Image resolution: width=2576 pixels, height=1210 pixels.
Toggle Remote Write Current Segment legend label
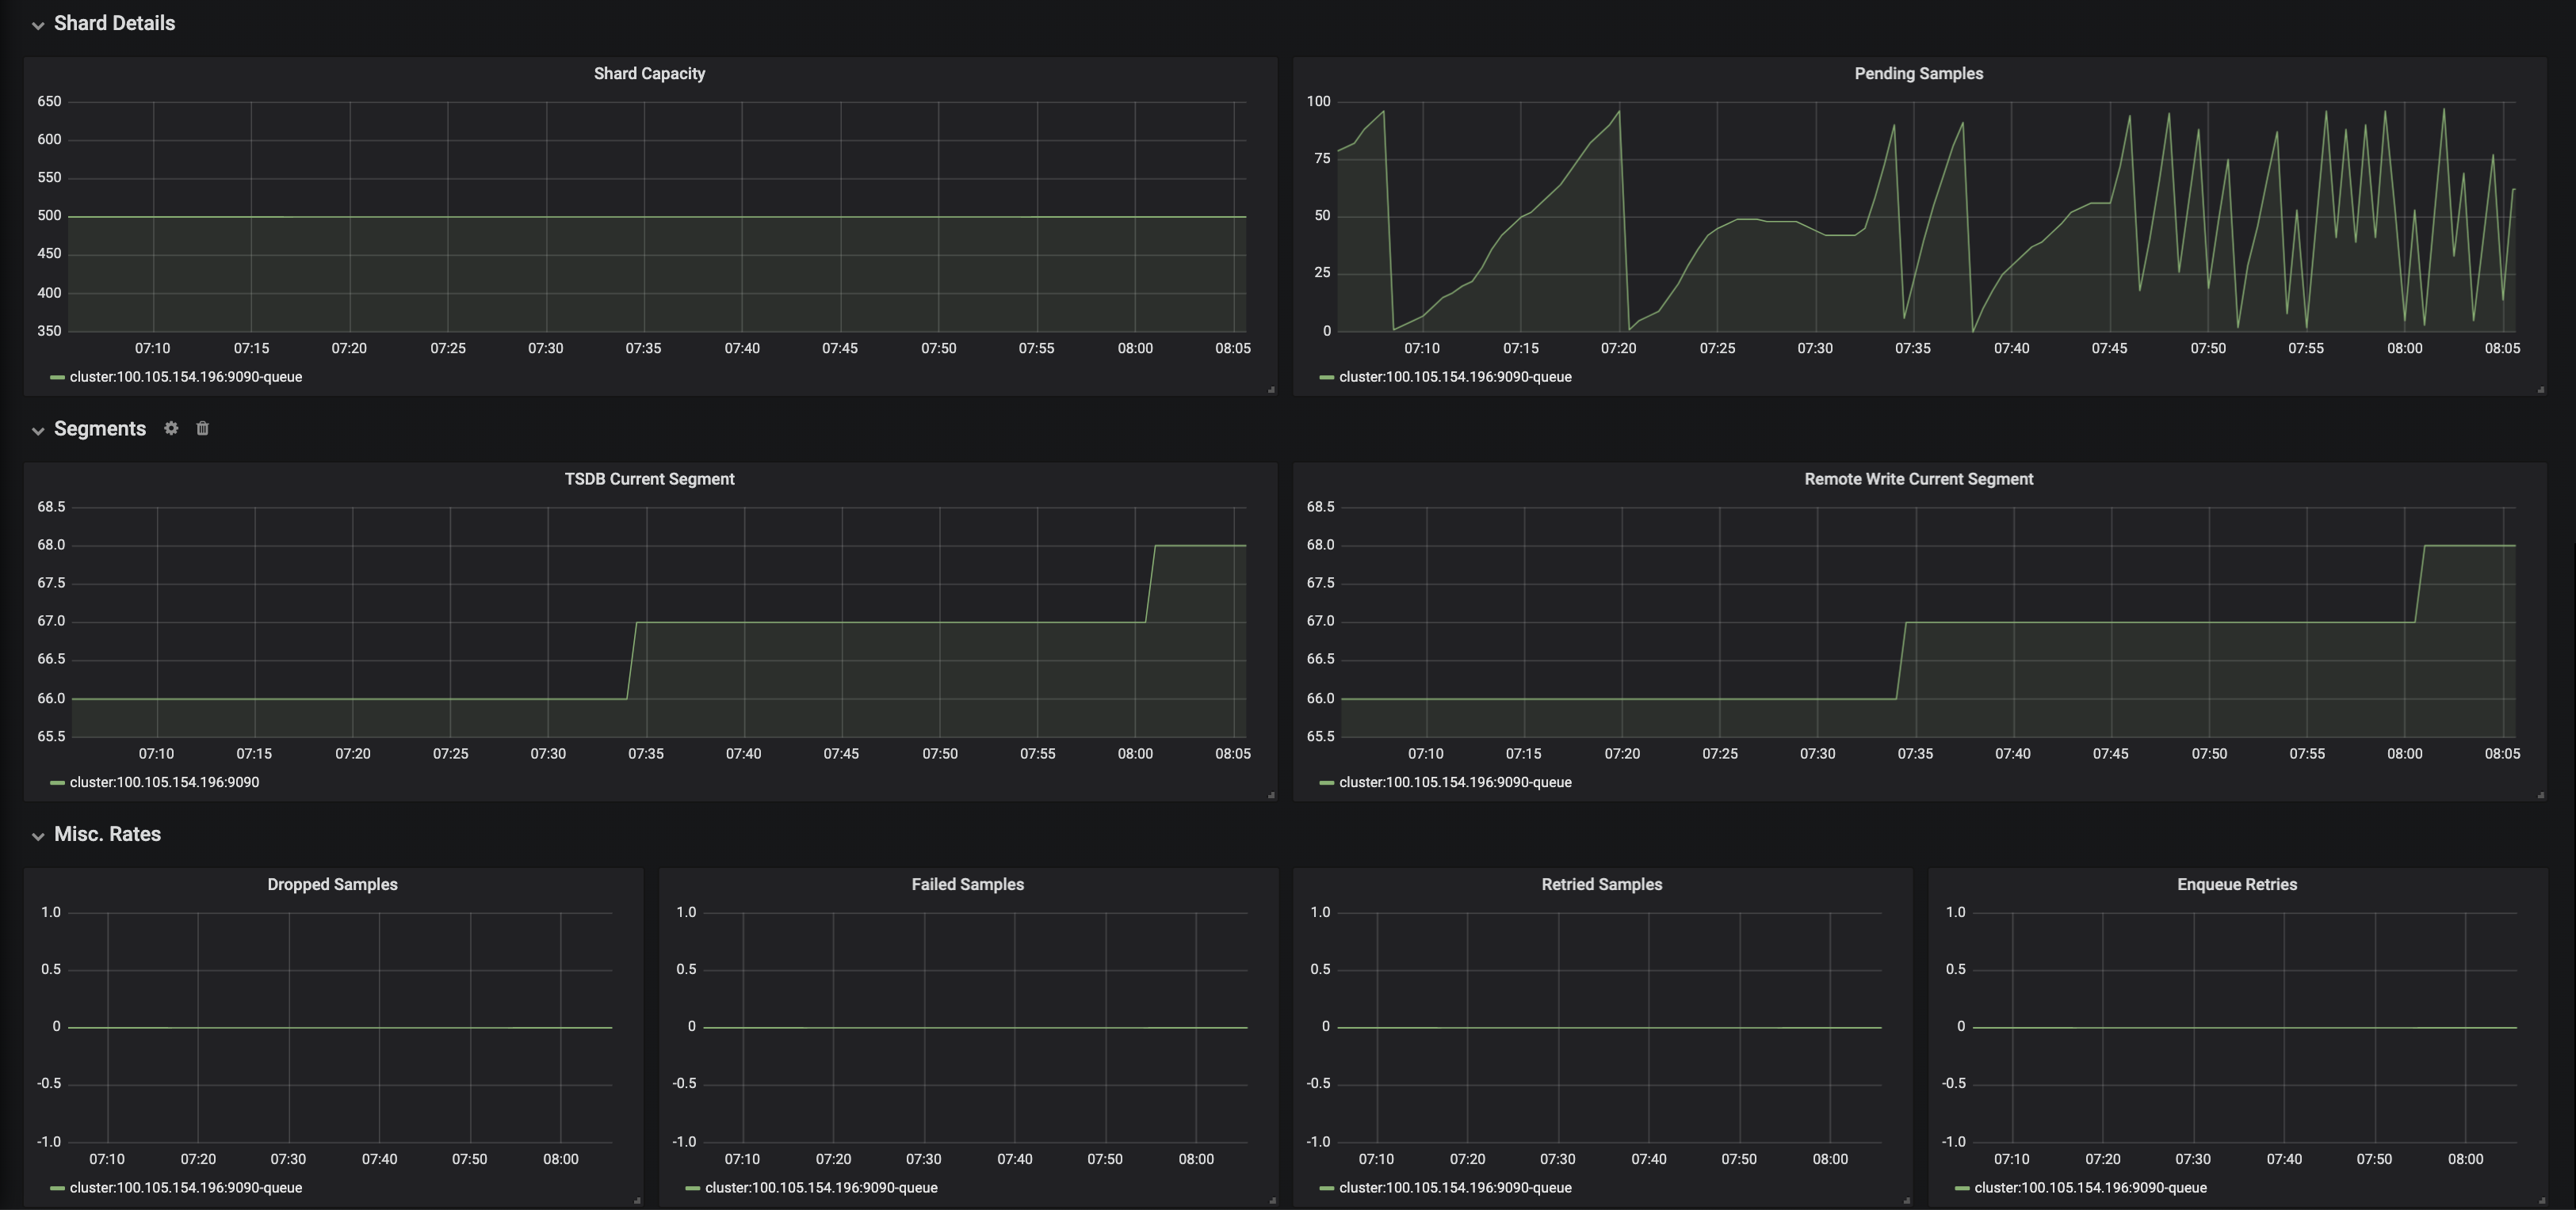pyautogui.click(x=1455, y=782)
